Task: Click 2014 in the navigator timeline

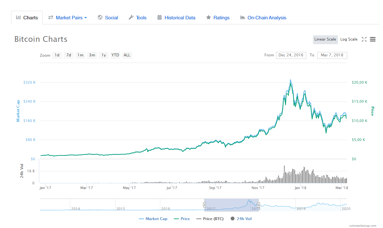Action: [76, 209]
